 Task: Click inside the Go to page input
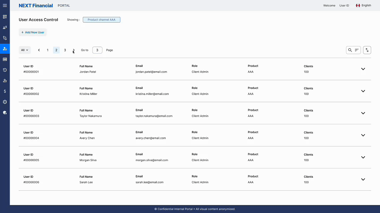click(x=97, y=50)
